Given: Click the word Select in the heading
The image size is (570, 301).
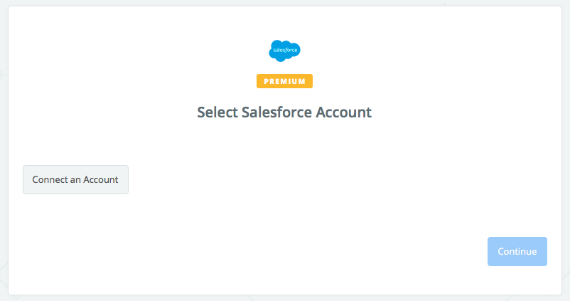Looking at the screenshot, I should pyautogui.click(x=216, y=112).
